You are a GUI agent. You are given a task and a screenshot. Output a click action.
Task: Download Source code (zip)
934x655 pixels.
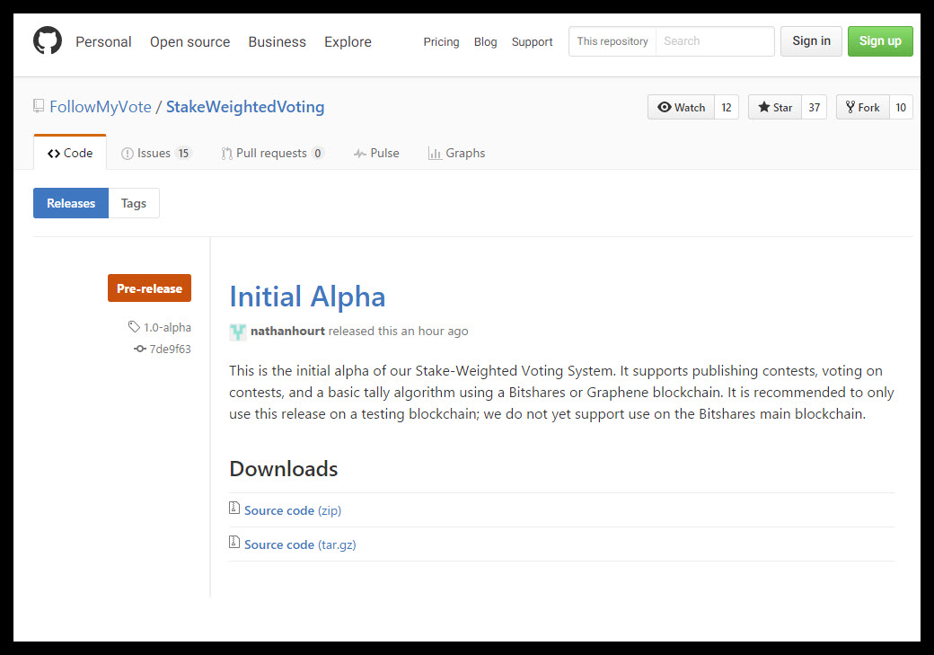[x=293, y=510]
